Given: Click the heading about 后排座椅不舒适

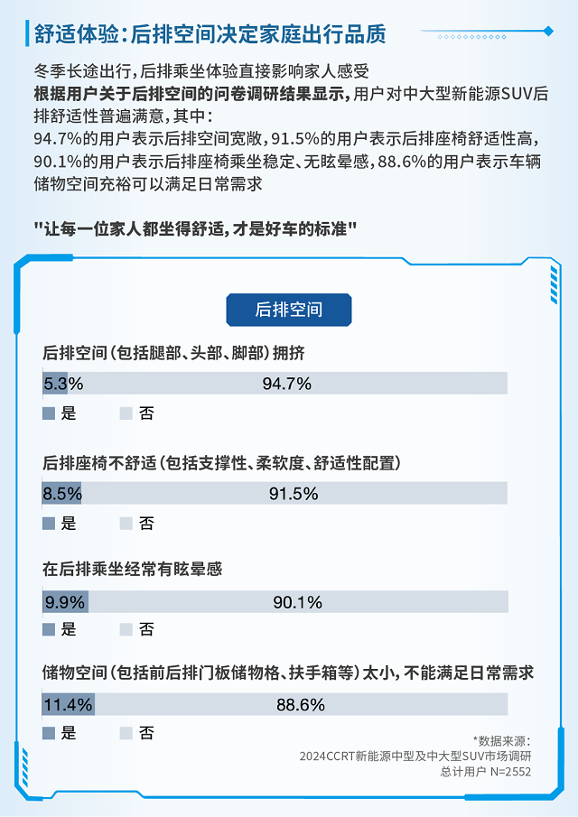Looking at the screenshot, I should (x=222, y=463).
